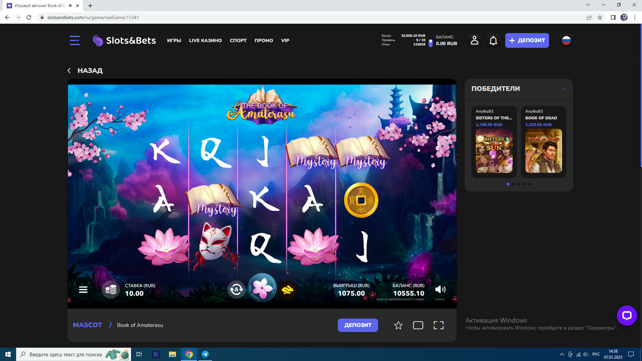Open the LIVE КАЗИНО menu item

tap(205, 40)
